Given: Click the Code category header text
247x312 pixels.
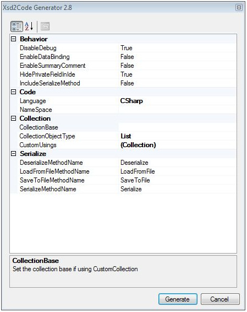Looking at the screenshot, I should [28, 92].
